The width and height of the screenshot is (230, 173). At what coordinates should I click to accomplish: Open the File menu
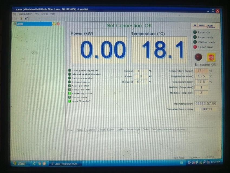15,14
